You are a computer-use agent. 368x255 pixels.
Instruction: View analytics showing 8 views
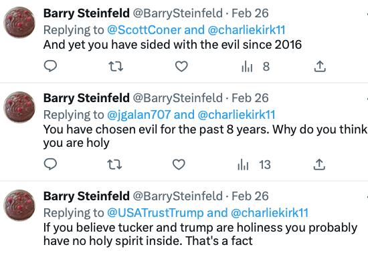[x=256, y=67]
